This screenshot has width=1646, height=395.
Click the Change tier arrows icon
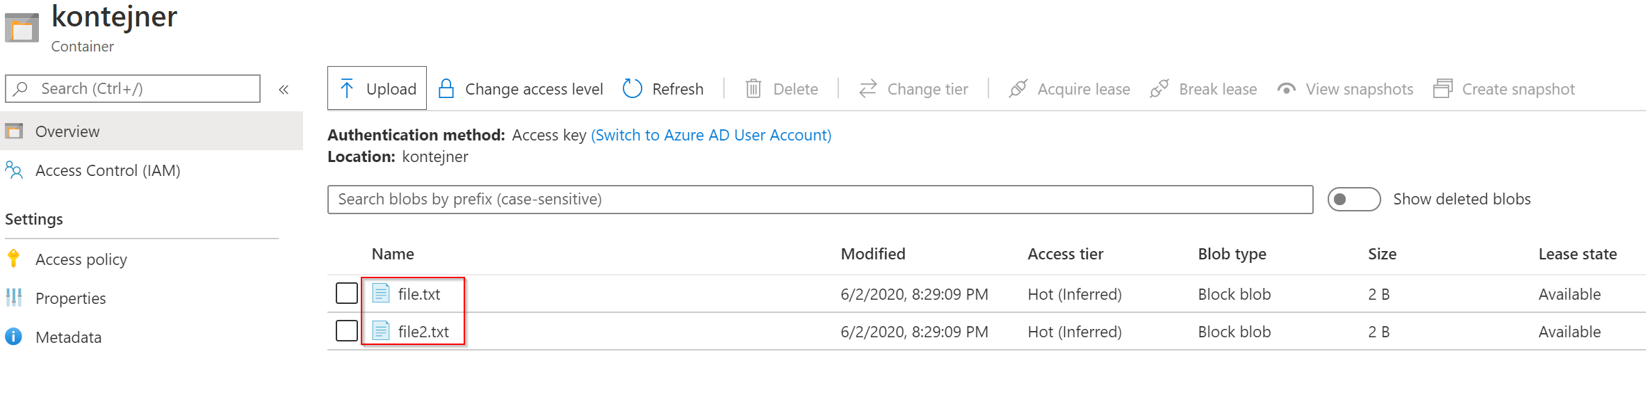click(867, 88)
